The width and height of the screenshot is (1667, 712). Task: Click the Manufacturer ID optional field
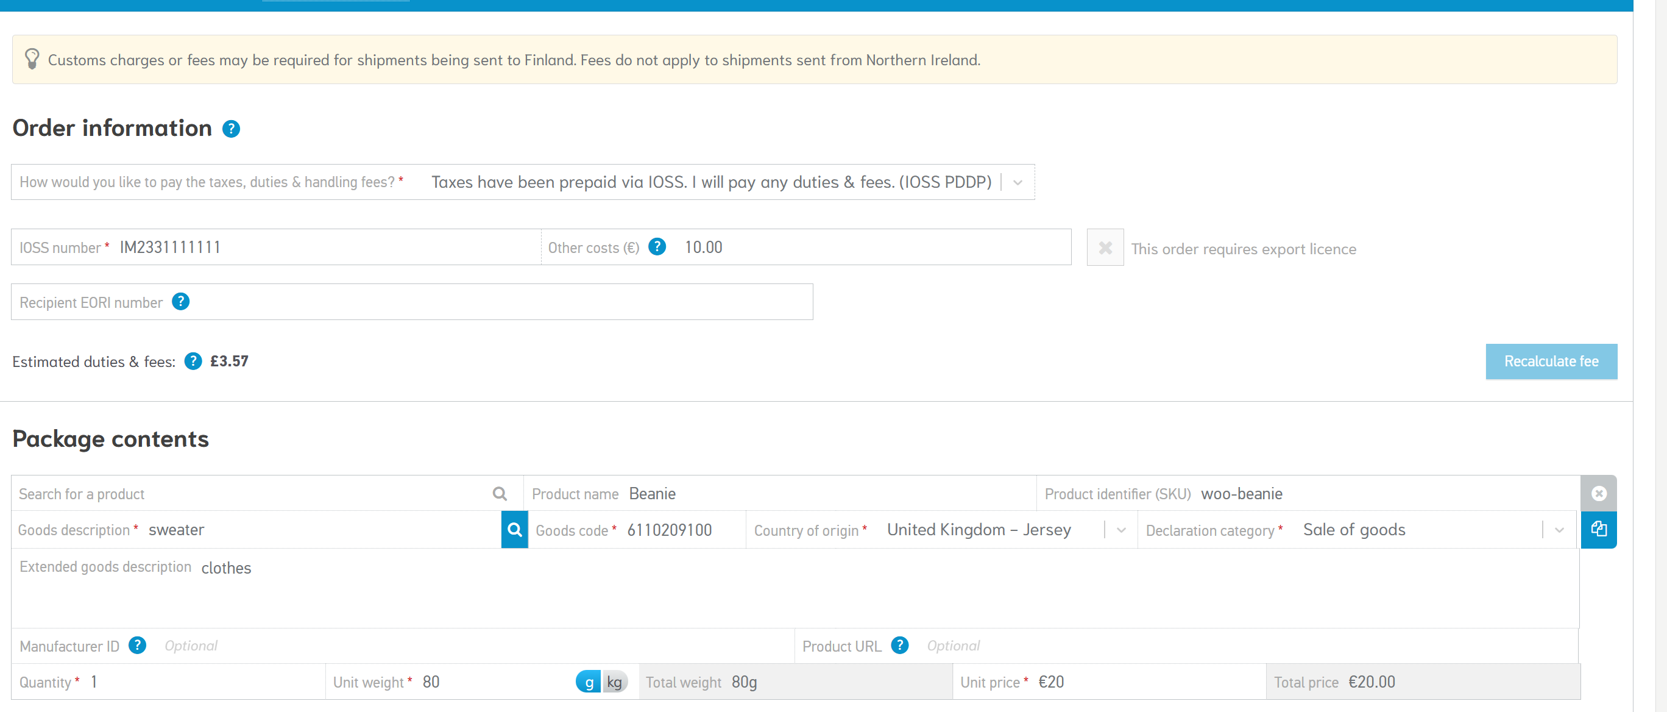pos(403,646)
